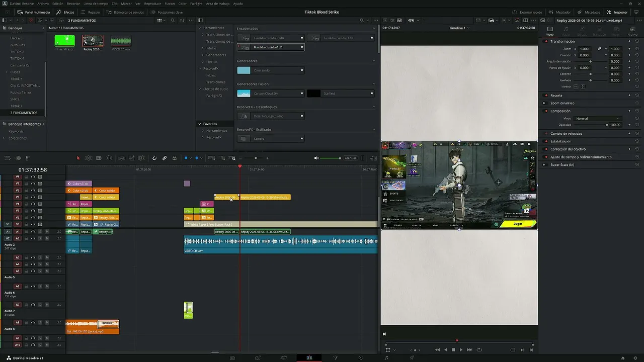Adjust the green audio volume slider
This screenshot has height=362, width=644.
pyautogui.click(x=331, y=158)
